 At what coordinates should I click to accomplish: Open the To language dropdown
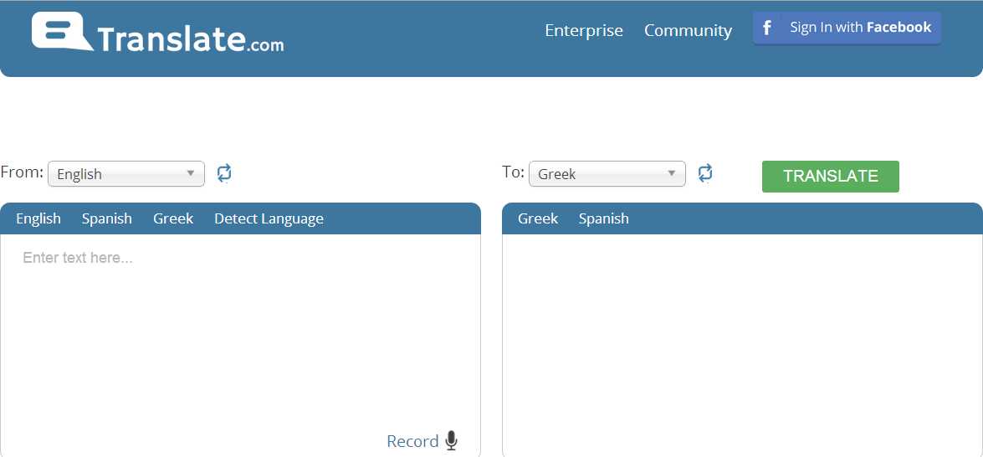point(607,174)
